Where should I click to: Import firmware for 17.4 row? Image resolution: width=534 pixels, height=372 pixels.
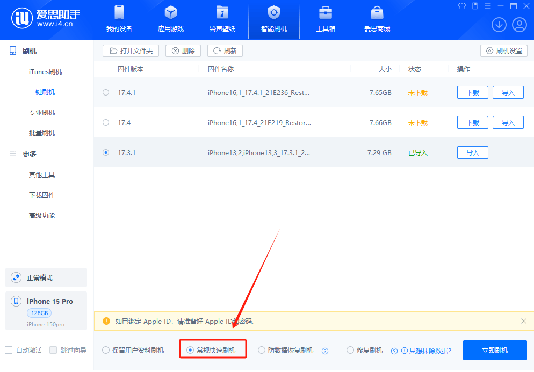point(508,122)
